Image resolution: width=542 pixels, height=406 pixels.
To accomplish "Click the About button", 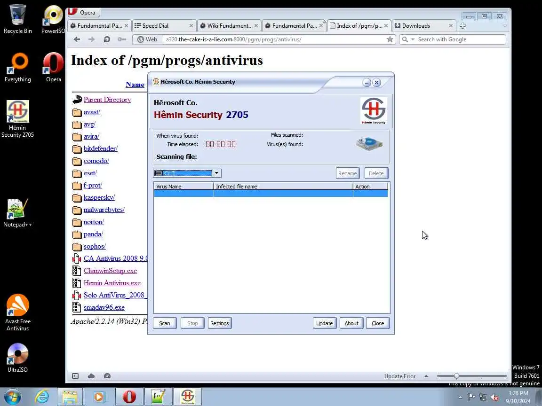I will [351, 323].
